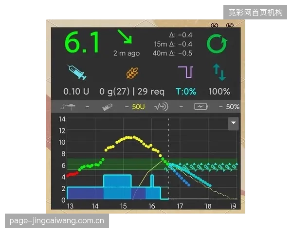The width and height of the screenshot is (292, 233).
Task: Tap the insulin reservoir icon
Action: (107, 107)
